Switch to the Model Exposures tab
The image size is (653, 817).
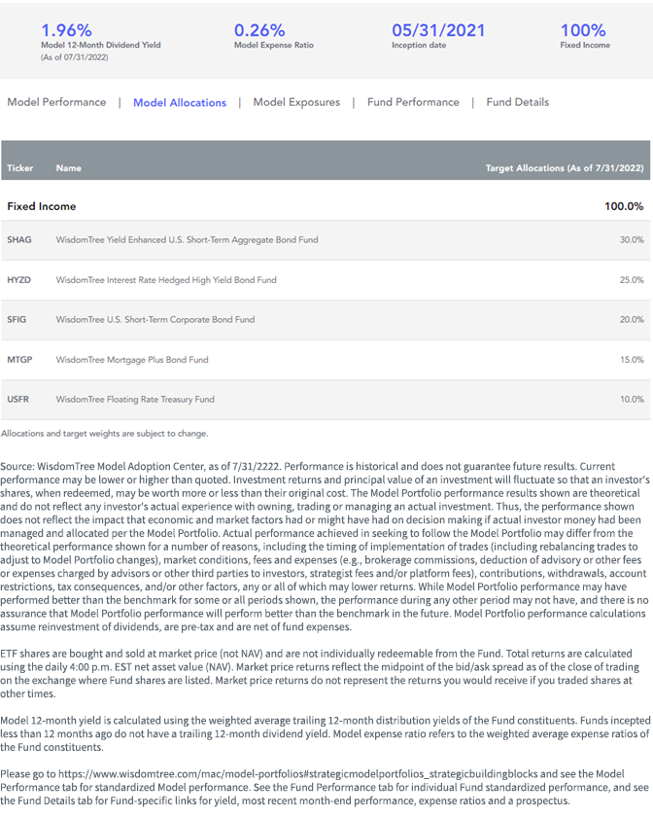(x=296, y=102)
